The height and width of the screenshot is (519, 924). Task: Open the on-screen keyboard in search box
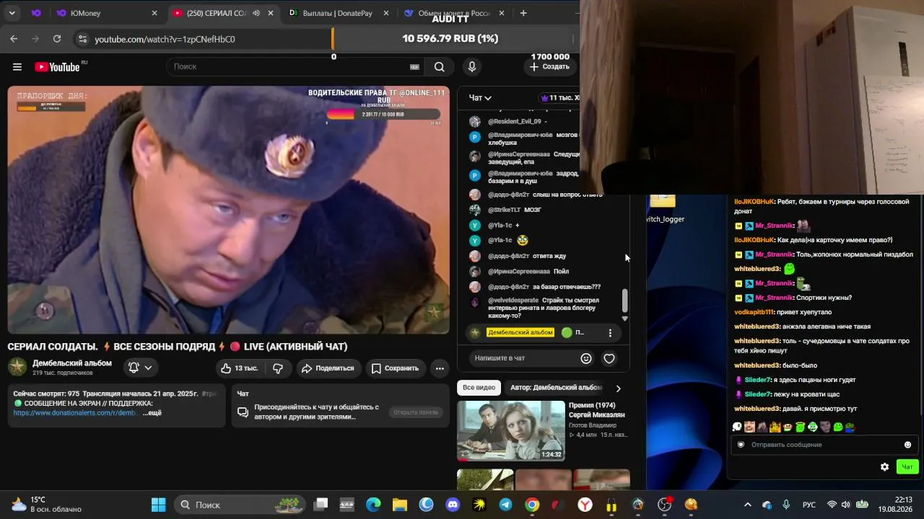coord(414,67)
